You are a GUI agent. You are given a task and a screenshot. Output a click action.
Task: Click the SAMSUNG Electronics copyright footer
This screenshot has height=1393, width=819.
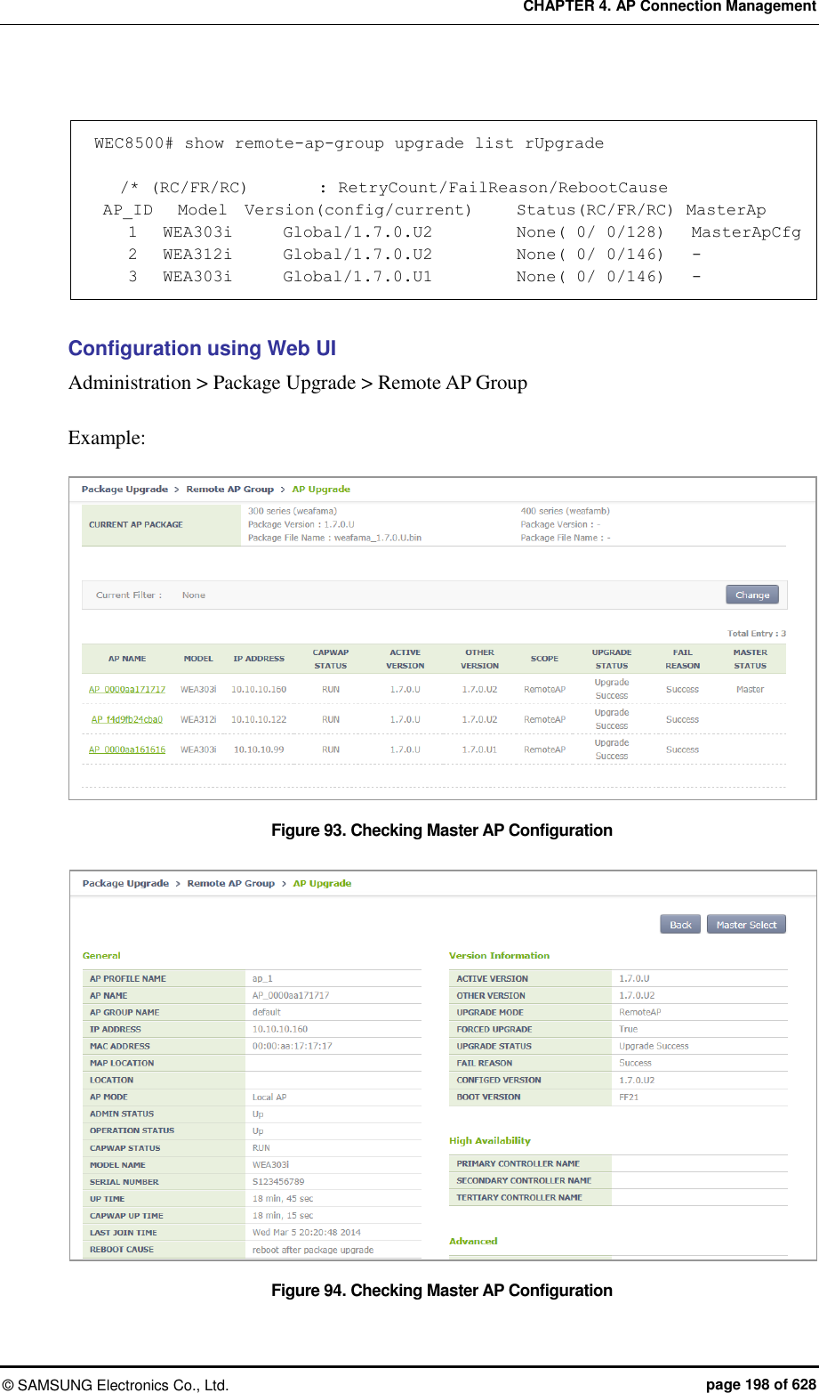116,1384
